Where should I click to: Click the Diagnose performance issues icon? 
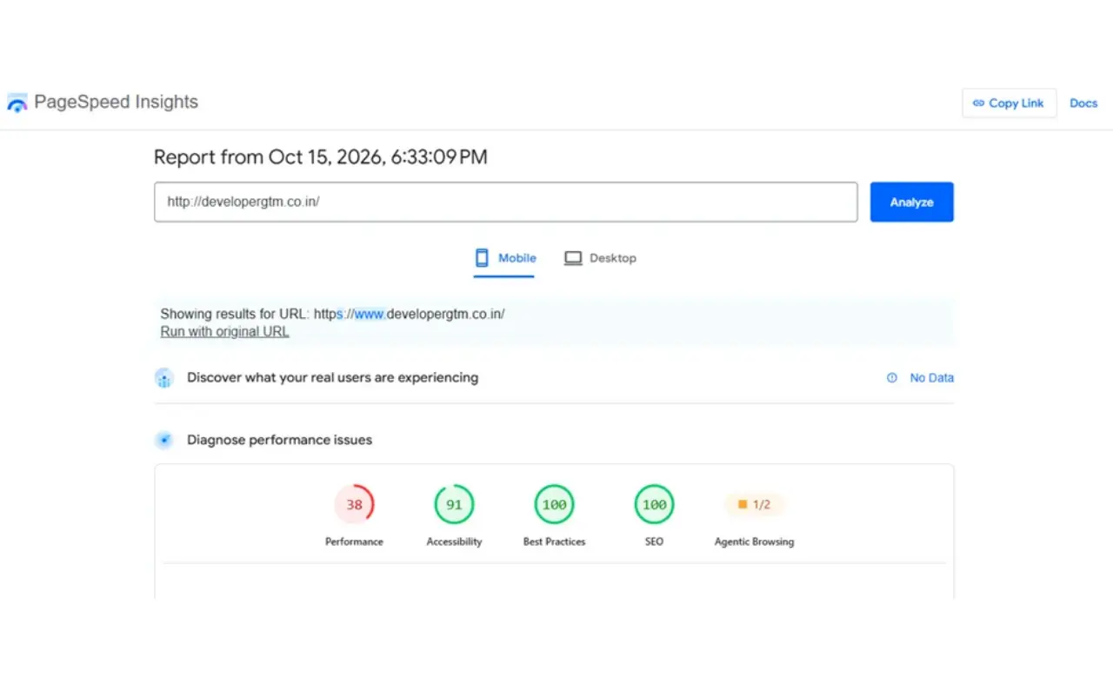pyautogui.click(x=164, y=440)
